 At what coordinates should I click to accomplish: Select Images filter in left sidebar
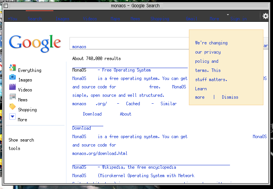[x=25, y=80]
